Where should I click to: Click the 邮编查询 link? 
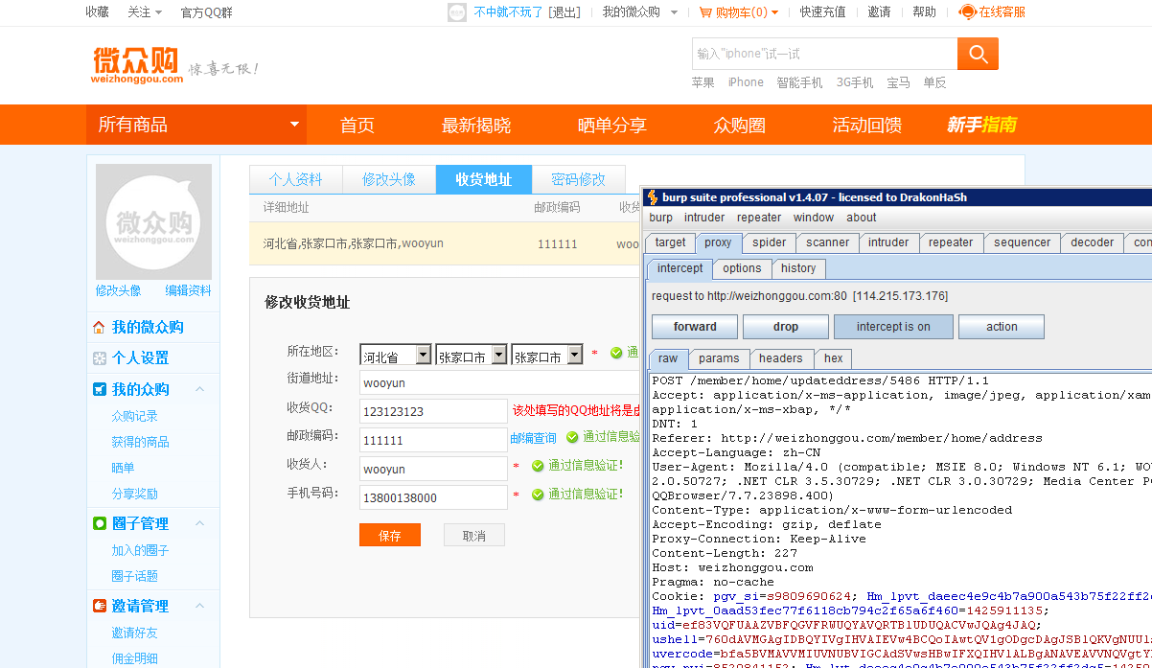tap(534, 438)
